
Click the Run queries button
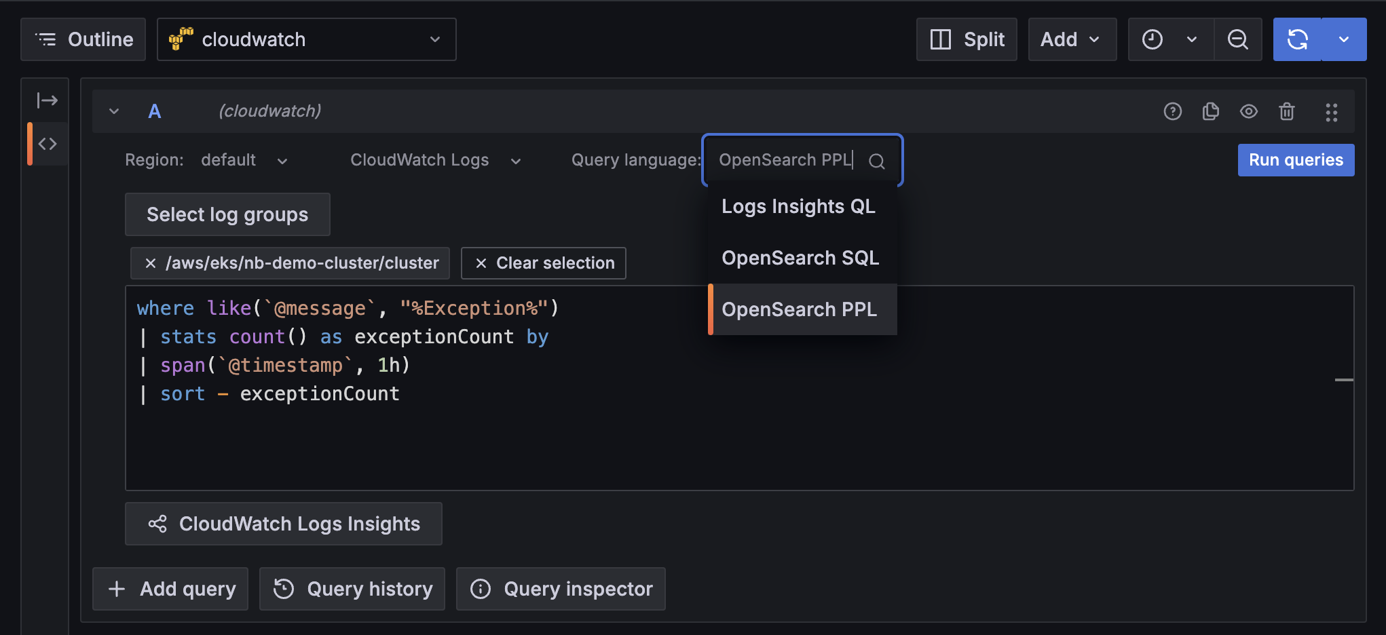(x=1295, y=159)
